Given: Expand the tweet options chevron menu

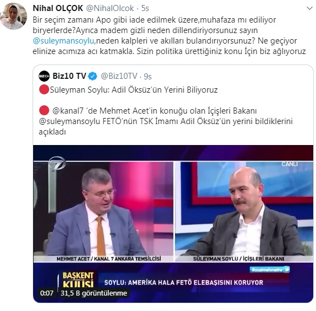Looking at the screenshot, I should click(x=309, y=8).
